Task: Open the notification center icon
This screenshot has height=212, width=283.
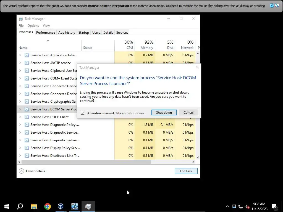Action: click(x=274, y=206)
